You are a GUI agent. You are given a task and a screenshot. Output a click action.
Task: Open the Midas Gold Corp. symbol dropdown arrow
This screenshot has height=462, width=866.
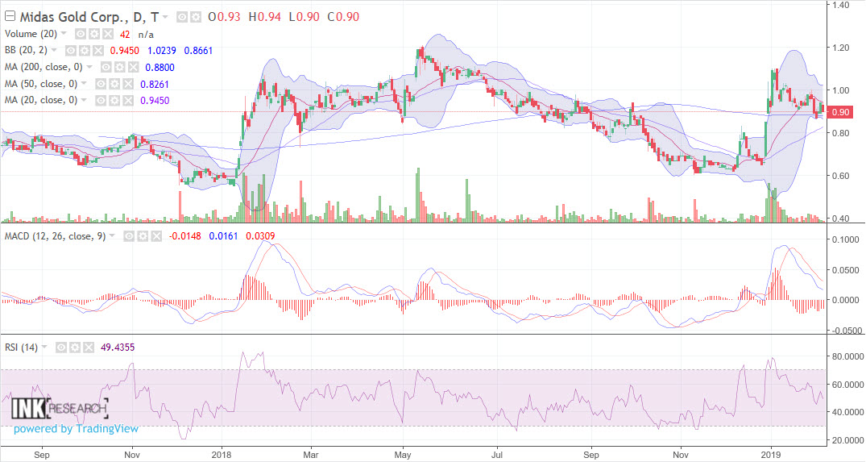[x=165, y=17]
